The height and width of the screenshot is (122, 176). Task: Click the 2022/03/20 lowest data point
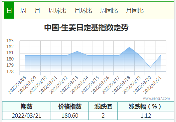150,67
